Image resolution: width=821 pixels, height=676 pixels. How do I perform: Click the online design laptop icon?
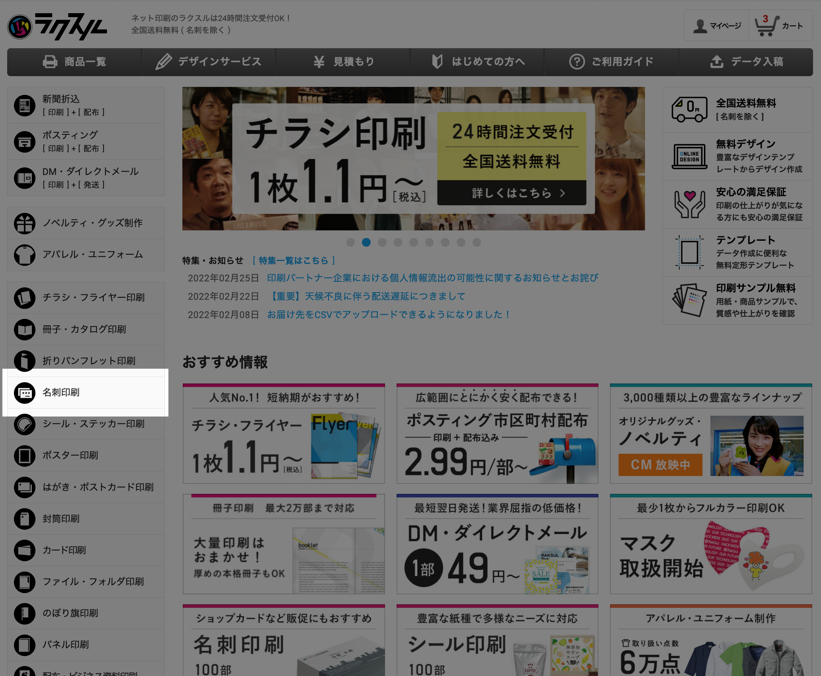click(x=689, y=156)
